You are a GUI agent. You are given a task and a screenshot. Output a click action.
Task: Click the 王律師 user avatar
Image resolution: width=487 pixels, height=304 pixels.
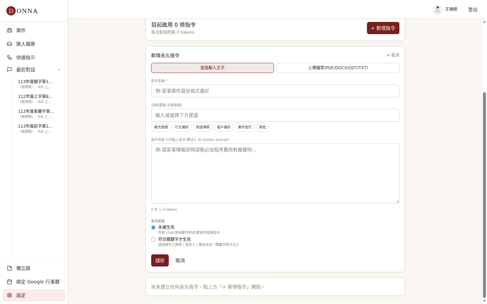tap(438, 9)
